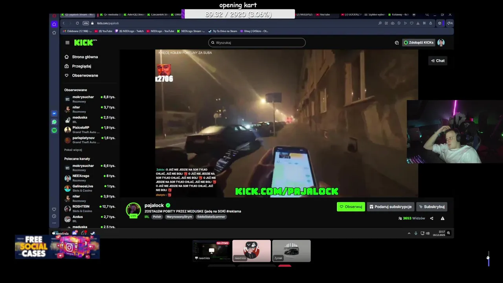Open channel parisplatynov

tap(90, 140)
